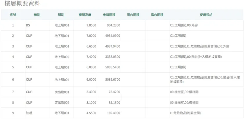This screenshot has height=119, width=244.
Task: Select the 地上層004 floor cell
Action: (x=61, y=80)
